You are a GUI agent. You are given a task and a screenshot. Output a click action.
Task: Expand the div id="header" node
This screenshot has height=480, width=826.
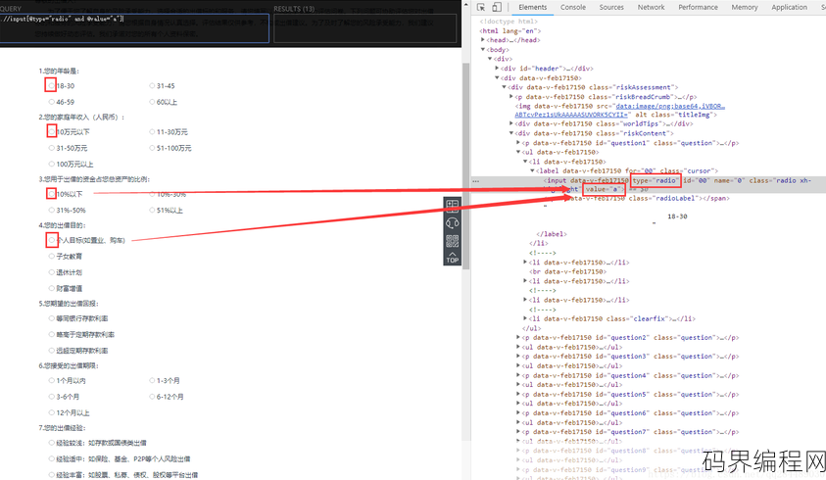(497, 69)
